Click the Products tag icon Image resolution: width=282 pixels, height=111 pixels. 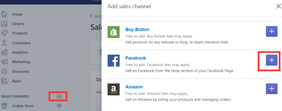coord(4,33)
